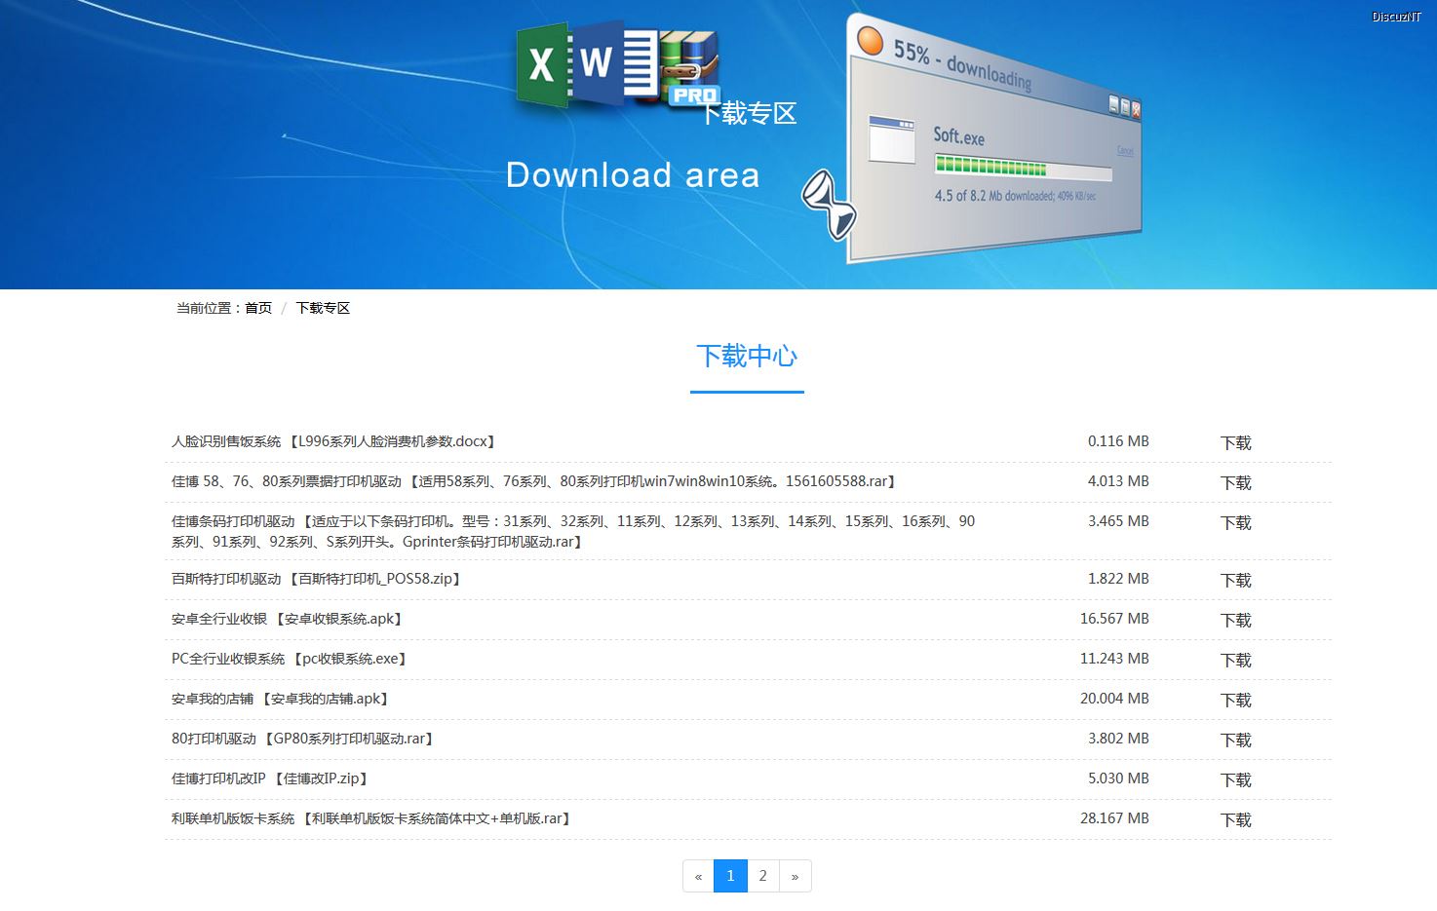This screenshot has width=1437, height=911.
Task: Download the 百斯特打印机_POS58.zip file
Action: click(x=1235, y=580)
